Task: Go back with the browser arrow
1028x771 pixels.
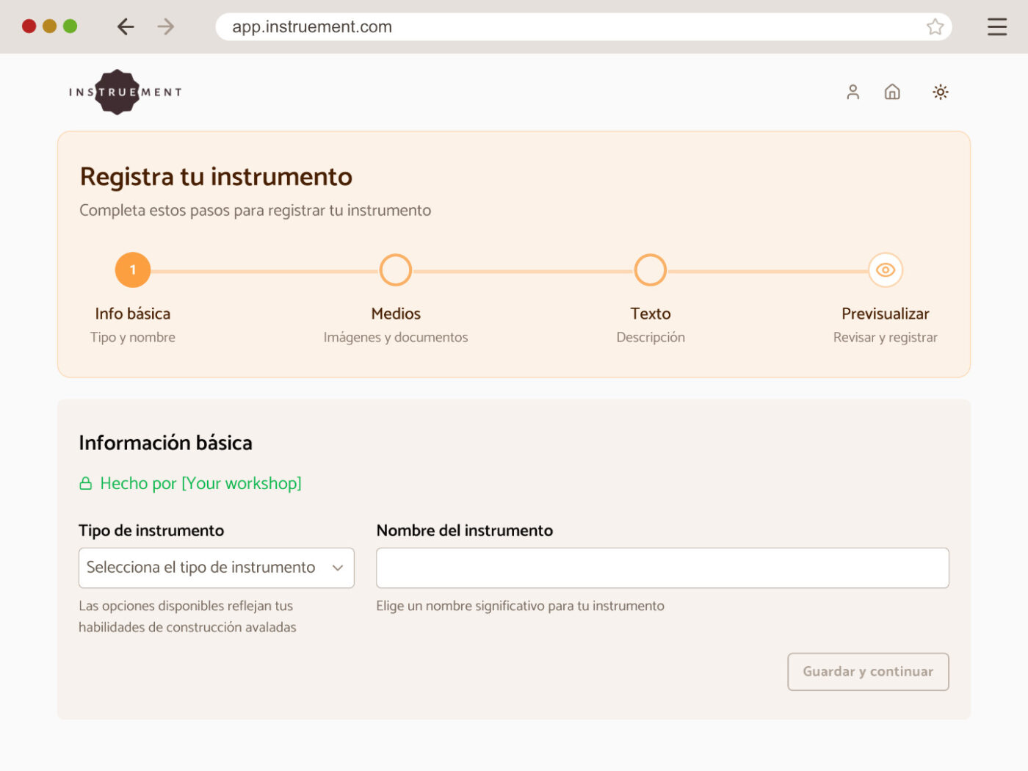Action: point(126,27)
